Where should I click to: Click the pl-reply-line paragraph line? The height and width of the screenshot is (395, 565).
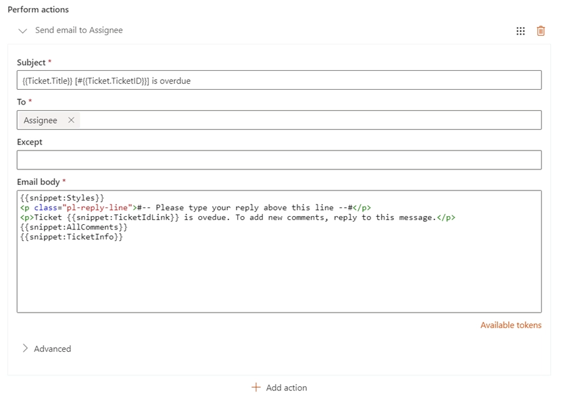click(x=196, y=208)
